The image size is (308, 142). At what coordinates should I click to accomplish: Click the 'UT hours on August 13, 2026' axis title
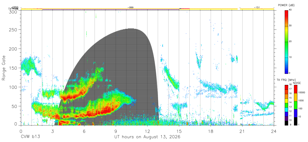pyautogui.click(x=147, y=137)
